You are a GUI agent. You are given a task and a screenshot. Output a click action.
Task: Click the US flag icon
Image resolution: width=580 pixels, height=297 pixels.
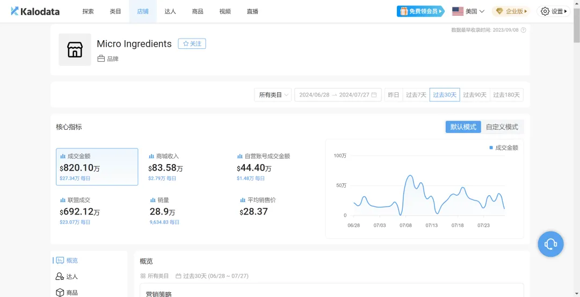[458, 11]
